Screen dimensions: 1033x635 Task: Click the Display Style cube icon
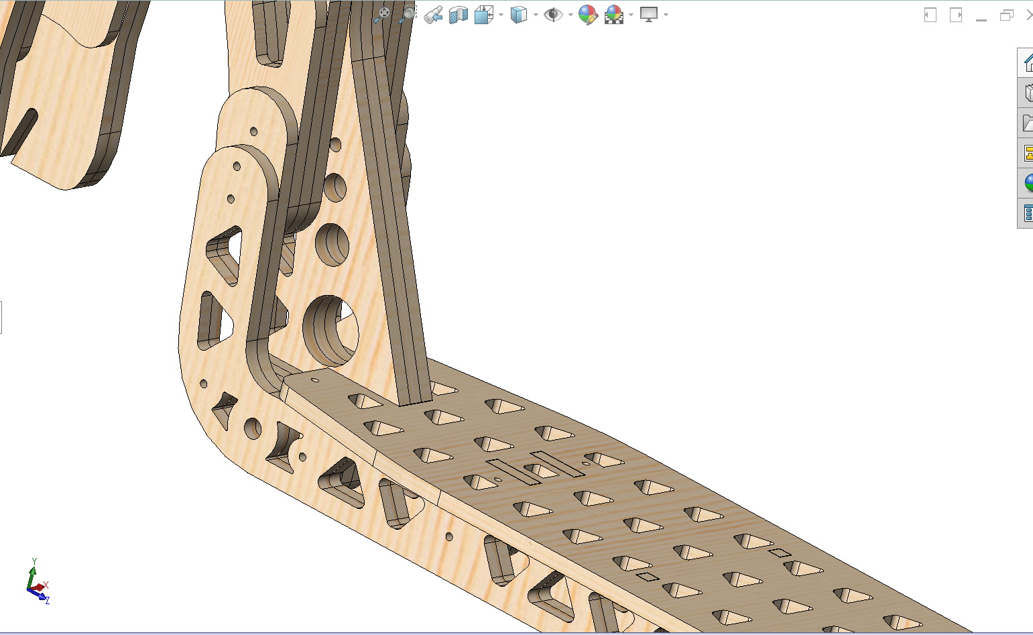point(518,14)
